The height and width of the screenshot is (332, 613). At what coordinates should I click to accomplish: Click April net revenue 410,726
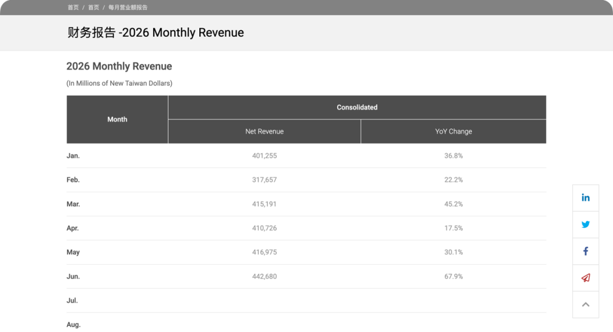pos(264,228)
